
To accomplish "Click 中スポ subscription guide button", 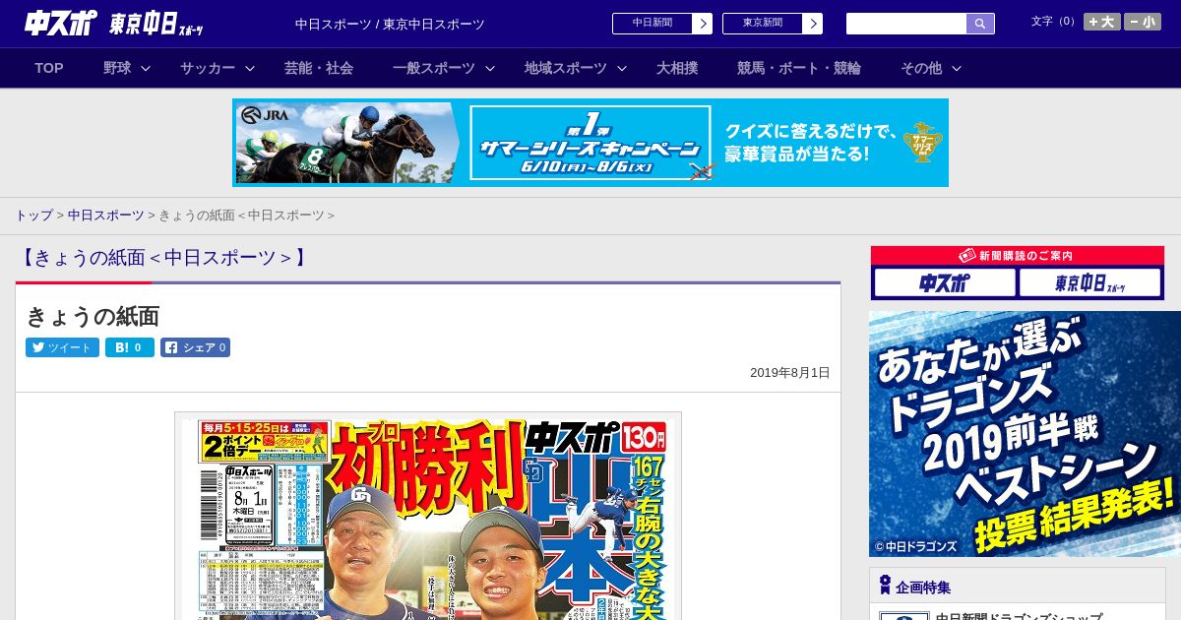I will (x=945, y=283).
